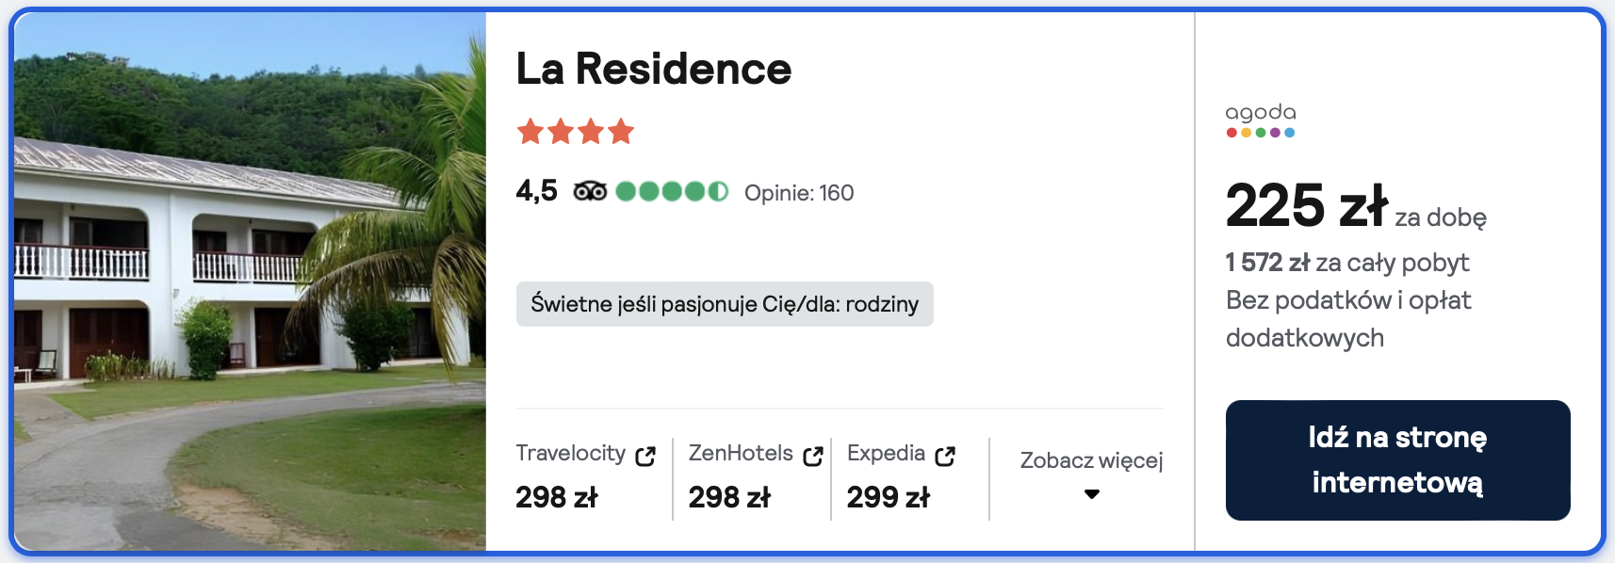This screenshot has width=1615, height=563.
Task: Open external link icon beside Expedia
Action: click(x=945, y=457)
